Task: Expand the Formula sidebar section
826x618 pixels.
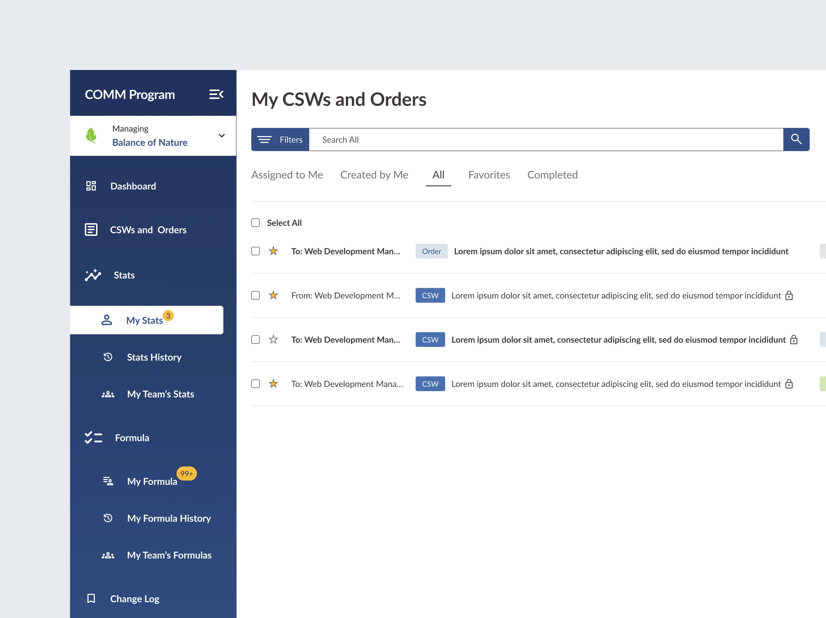Action: click(x=131, y=438)
